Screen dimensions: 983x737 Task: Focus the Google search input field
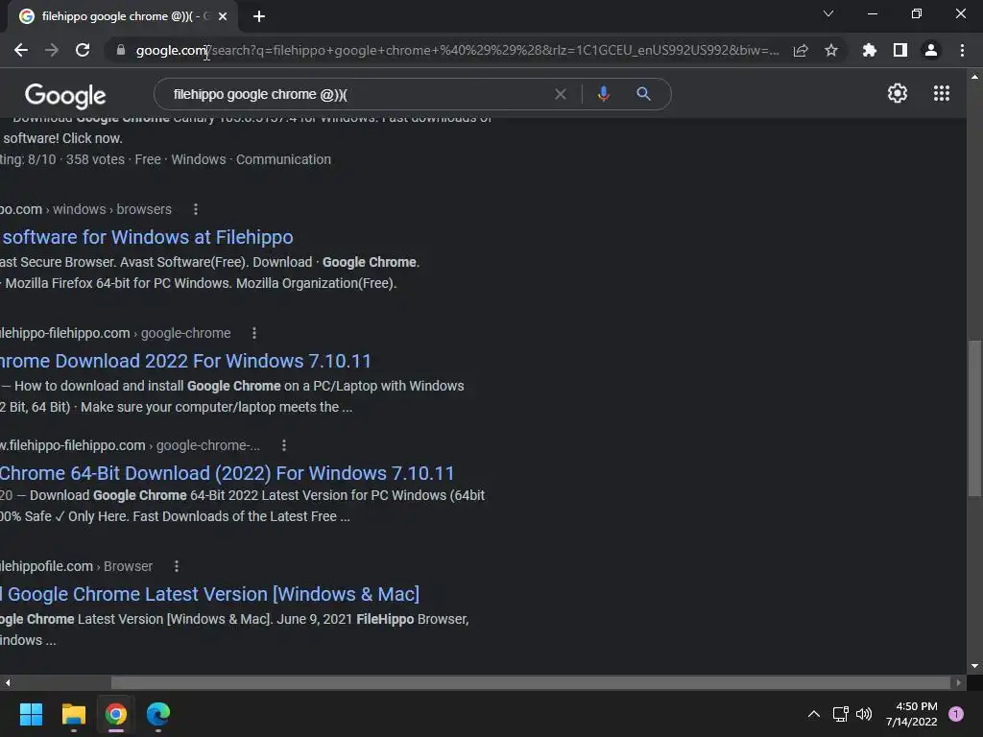pos(357,94)
